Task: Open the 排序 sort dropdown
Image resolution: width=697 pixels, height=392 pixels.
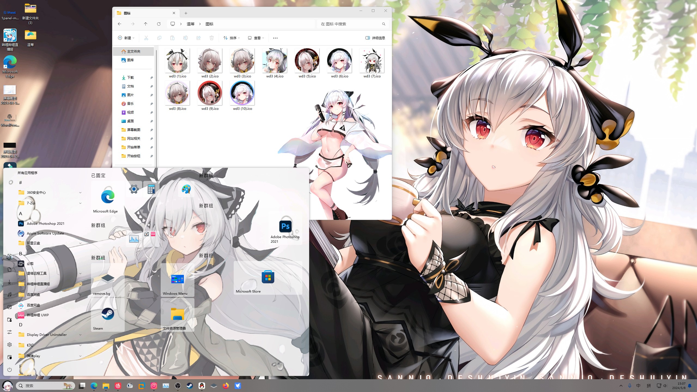Action: 232,38
